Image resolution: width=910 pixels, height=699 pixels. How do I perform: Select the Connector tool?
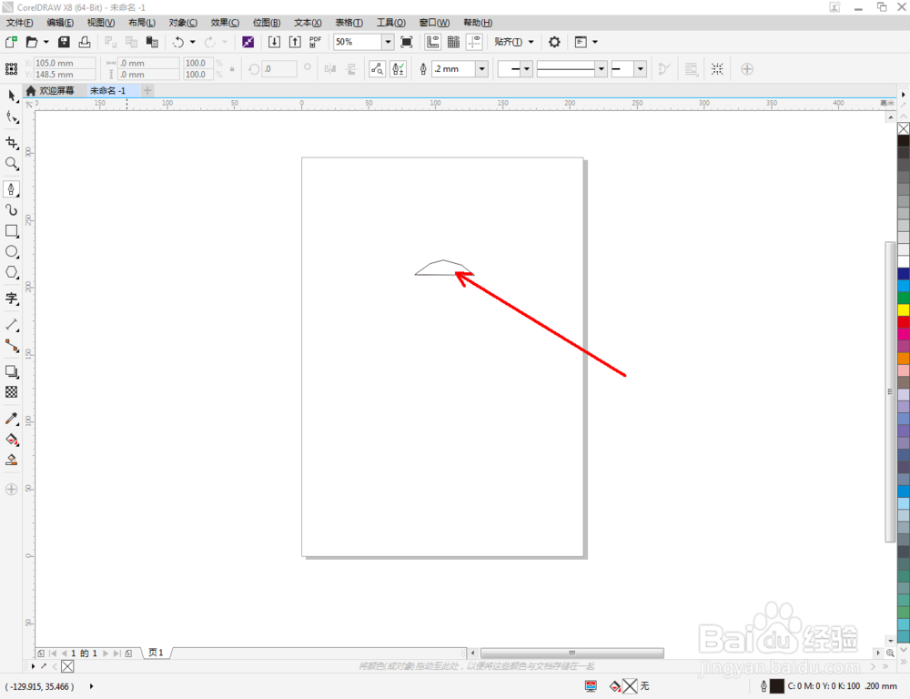click(12, 346)
